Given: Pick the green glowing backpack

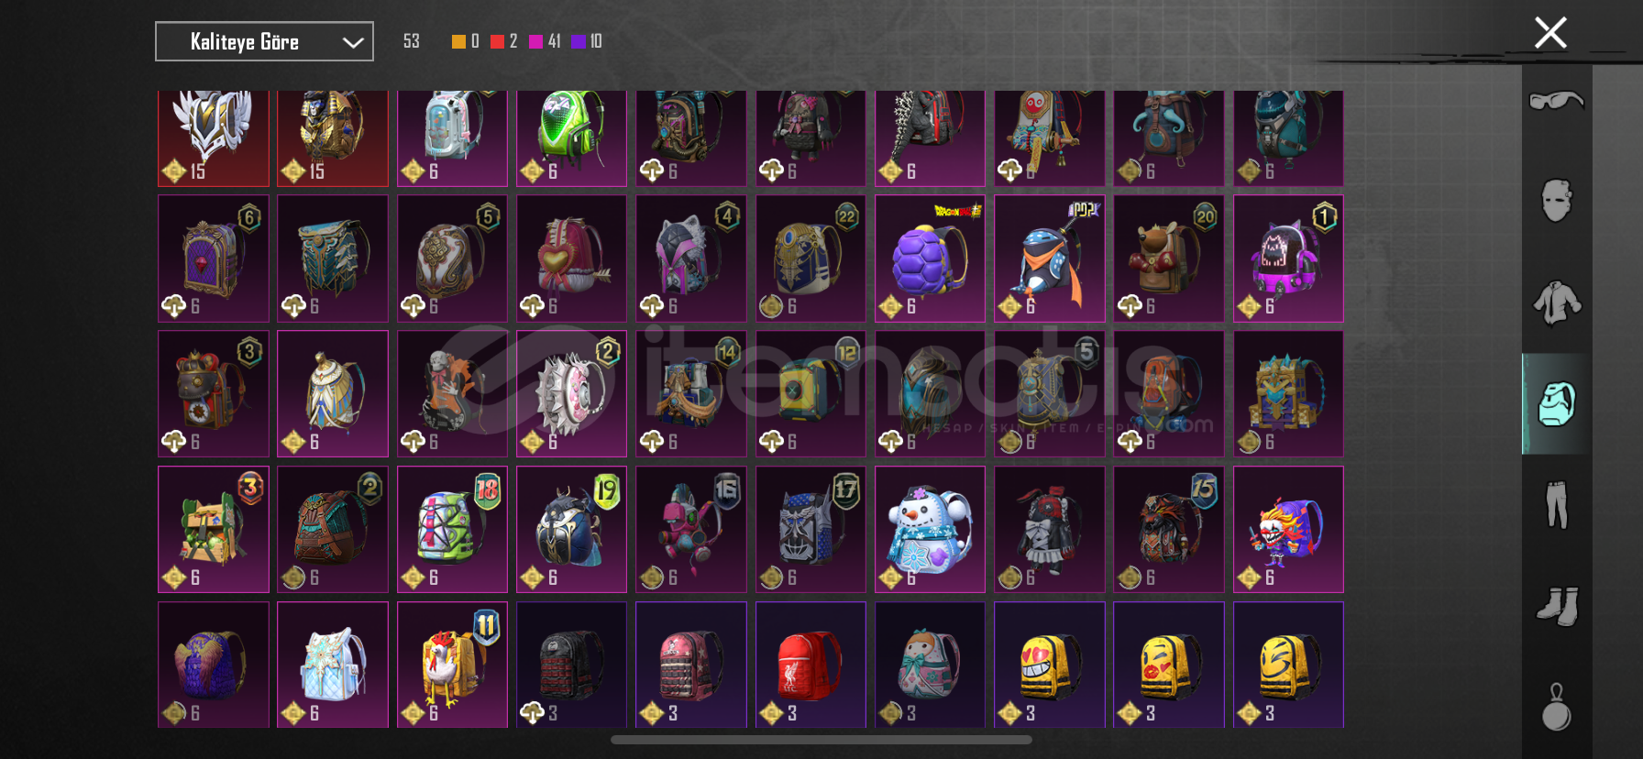Looking at the screenshot, I should click(x=571, y=137).
